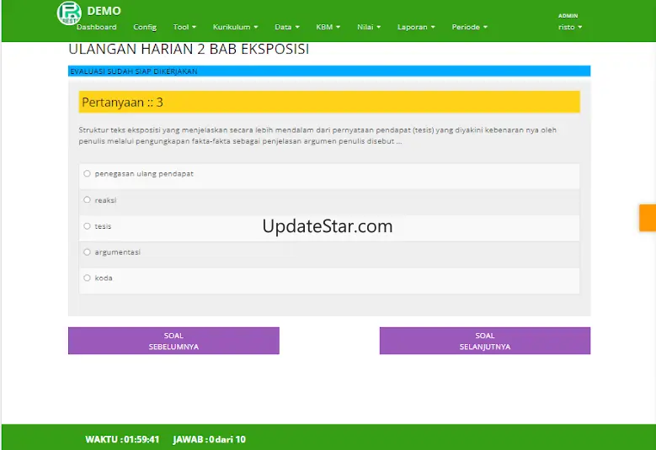Open the risto user account dropdown
Viewport: 656px width, 450px height.
tap(569, 27)
